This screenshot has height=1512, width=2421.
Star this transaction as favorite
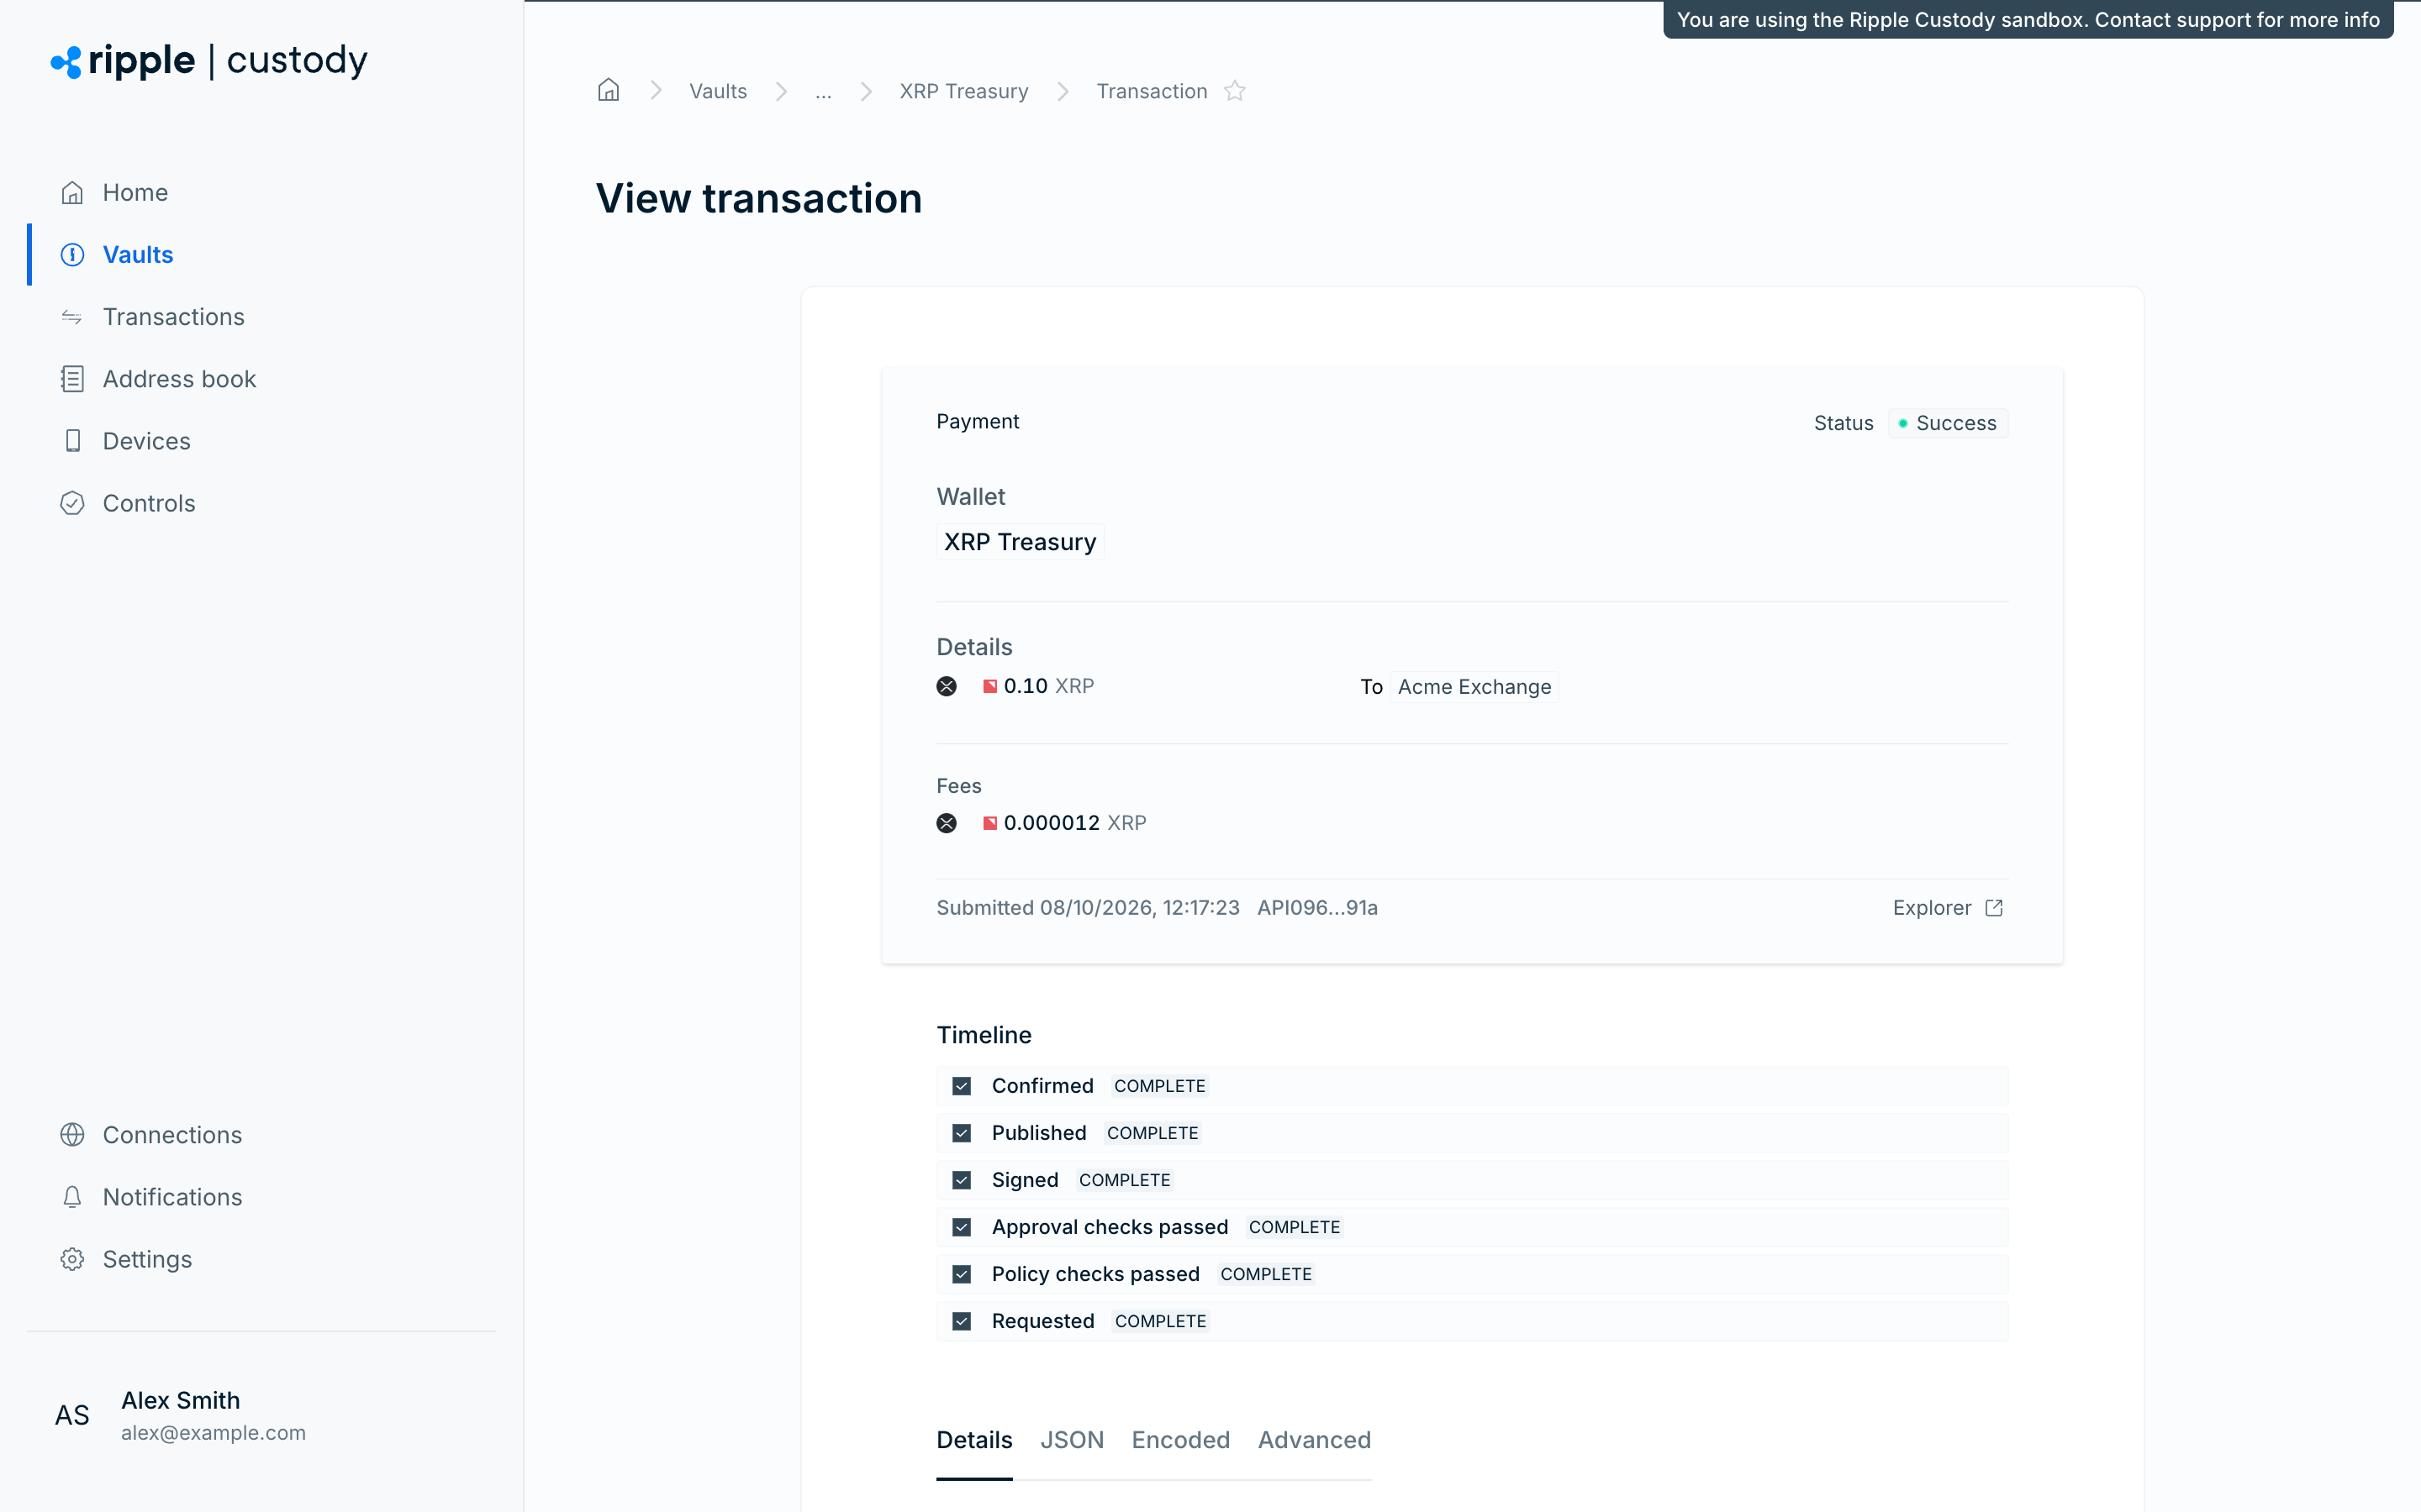click(x=1235, y=91)
